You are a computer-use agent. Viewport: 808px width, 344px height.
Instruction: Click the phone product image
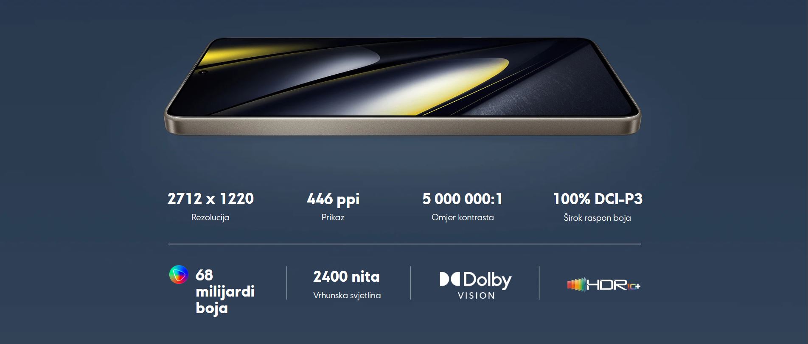point(402,86)
